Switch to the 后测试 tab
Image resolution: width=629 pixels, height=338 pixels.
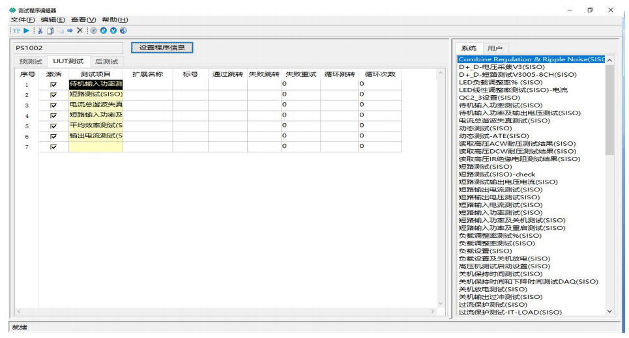pyautogui.click(x=106, y=61)
